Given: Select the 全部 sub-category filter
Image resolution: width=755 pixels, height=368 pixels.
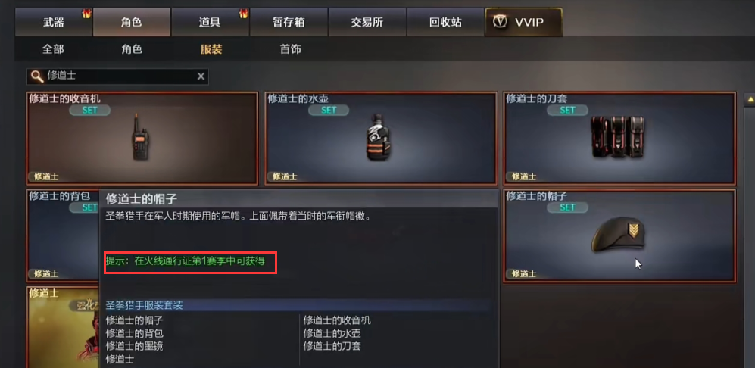Looking at the screenshot, I should [53, 49].
